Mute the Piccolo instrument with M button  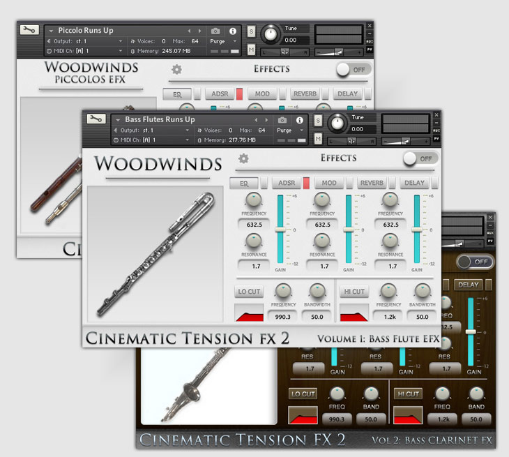[x=251, y=50]
